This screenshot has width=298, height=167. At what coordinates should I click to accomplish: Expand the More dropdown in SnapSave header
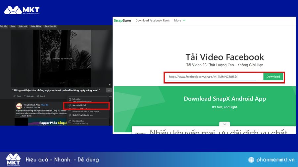(x=179, y=20)
